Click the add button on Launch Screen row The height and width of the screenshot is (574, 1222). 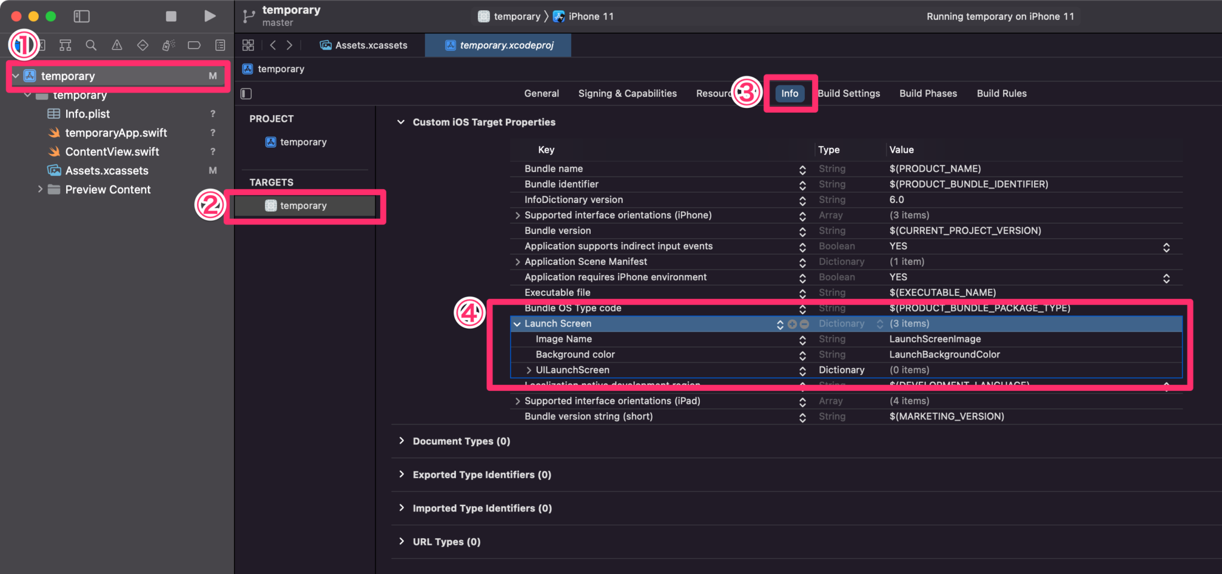pyautogui.click(x=792, y=324)
